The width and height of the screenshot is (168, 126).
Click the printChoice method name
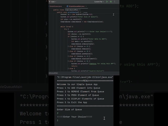(x=72, y=12)
